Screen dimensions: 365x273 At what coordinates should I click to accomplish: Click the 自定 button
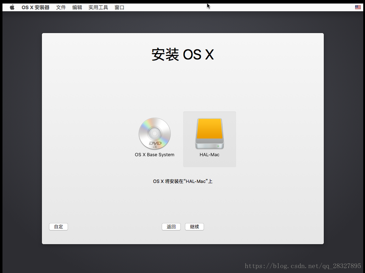(x=58, y=227)
